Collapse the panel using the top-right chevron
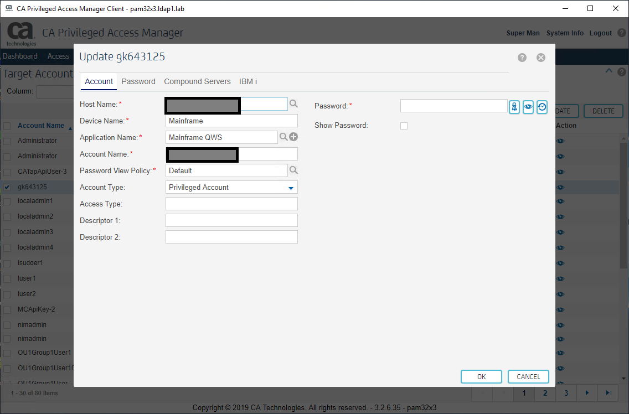The image size is (629, 414). click(x=609, y=71)
